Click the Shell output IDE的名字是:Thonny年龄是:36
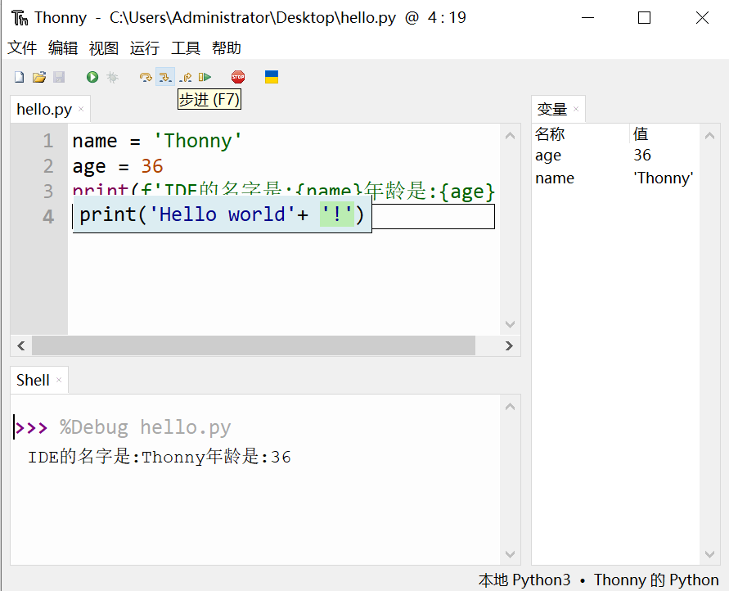729x591 pixels. point(160,457)
